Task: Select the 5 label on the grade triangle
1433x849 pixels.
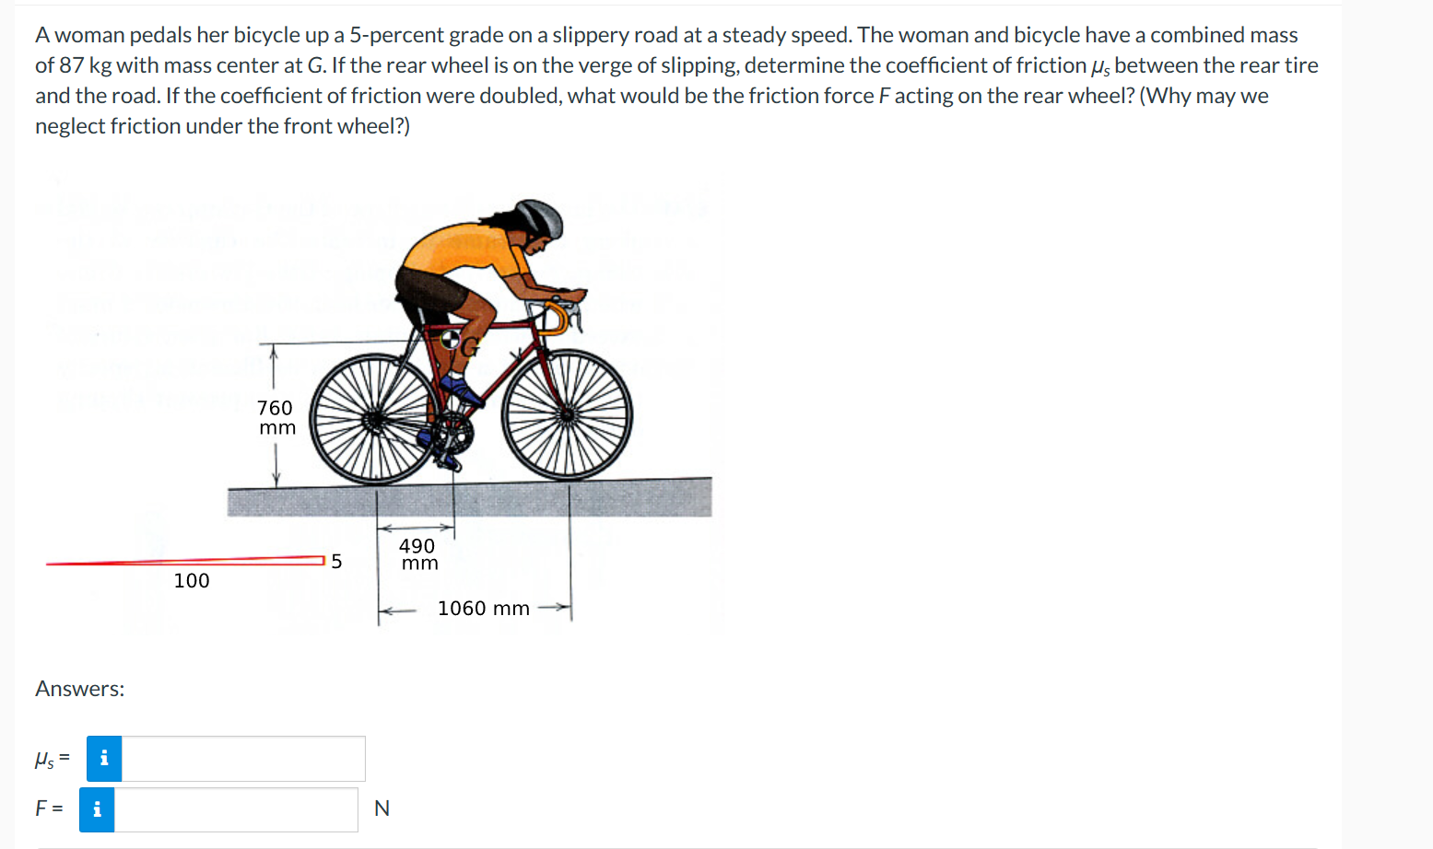Action: coord(336,560)
